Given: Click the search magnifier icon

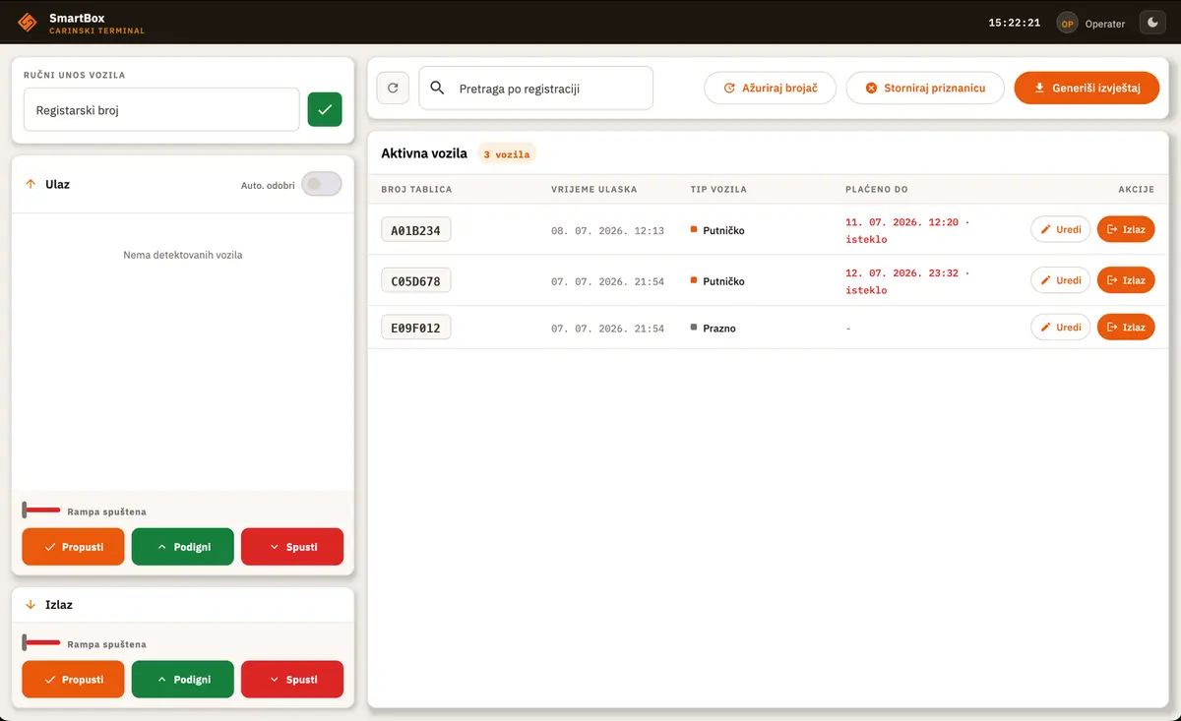Looking at the screenshot, I should [438, 88].
